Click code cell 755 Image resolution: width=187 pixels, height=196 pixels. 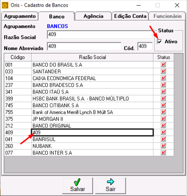(18, 112)
